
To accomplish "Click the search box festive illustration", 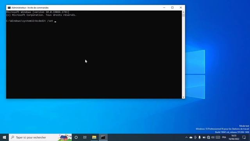I will coord(65,137).
